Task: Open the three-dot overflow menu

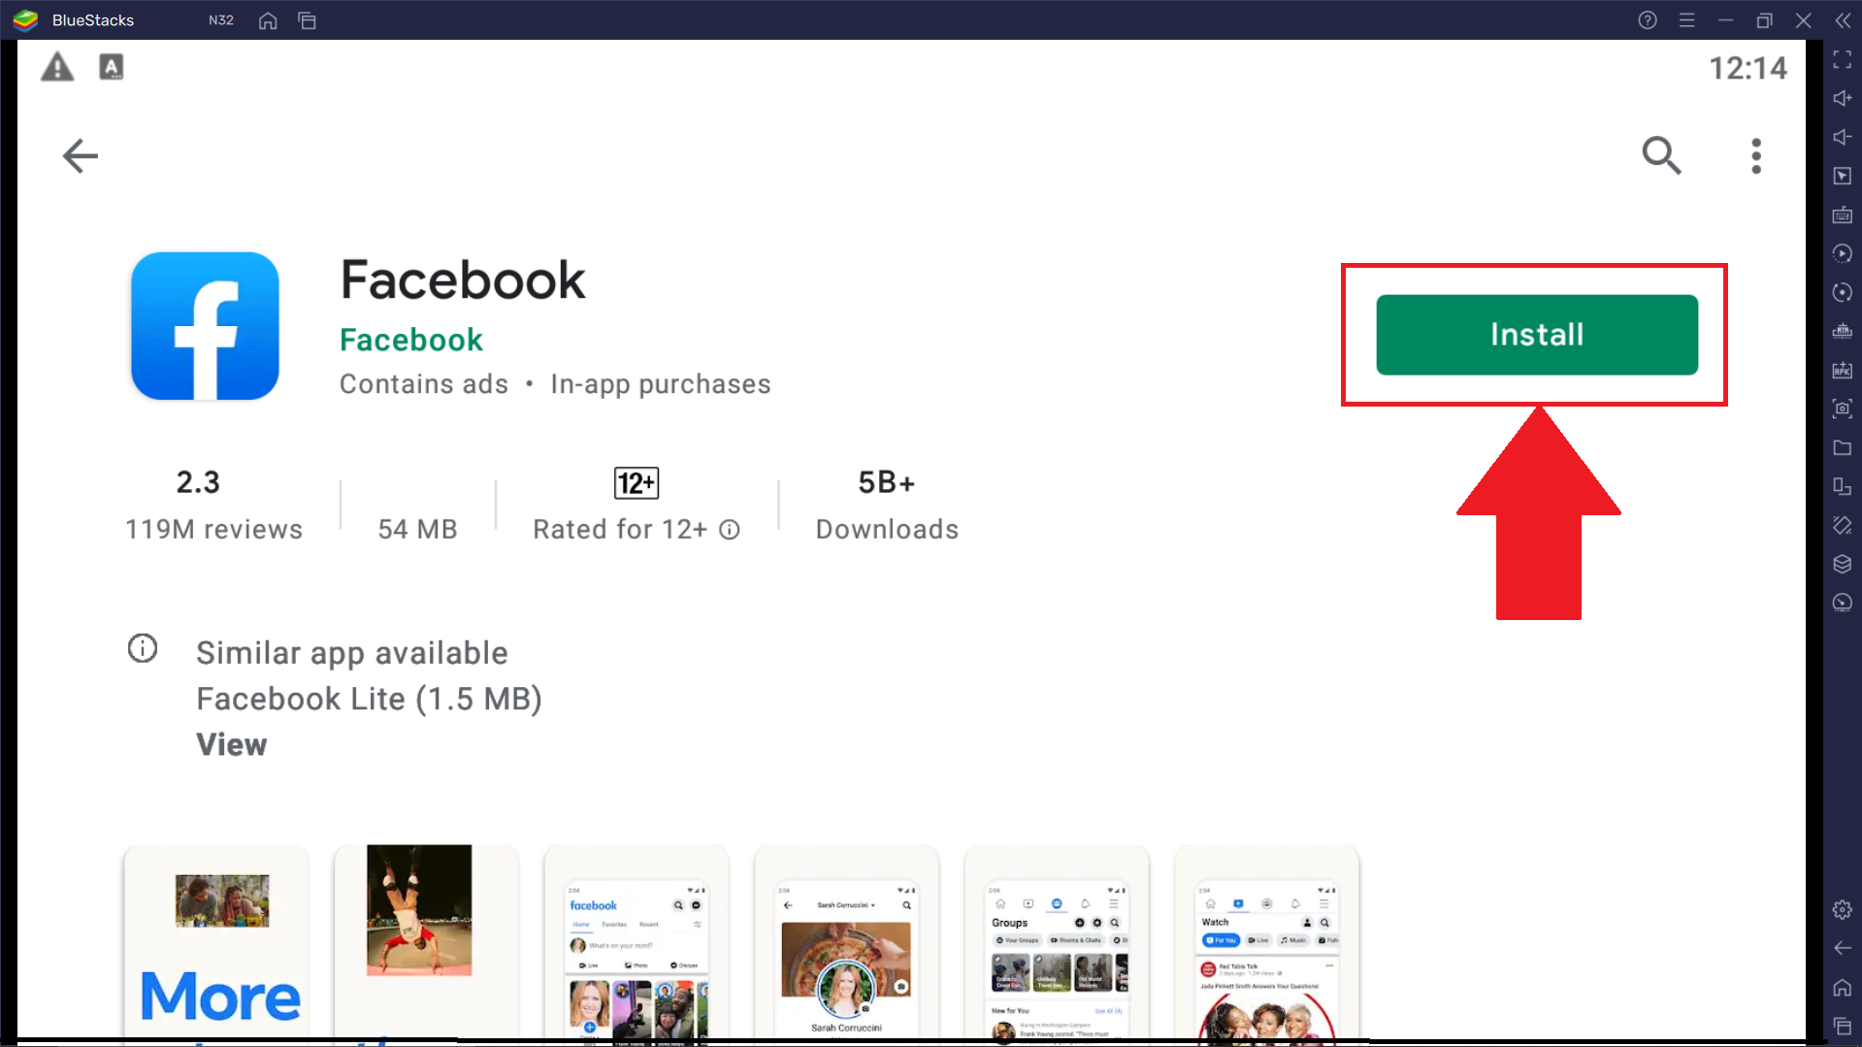Action: point(1755,155)
